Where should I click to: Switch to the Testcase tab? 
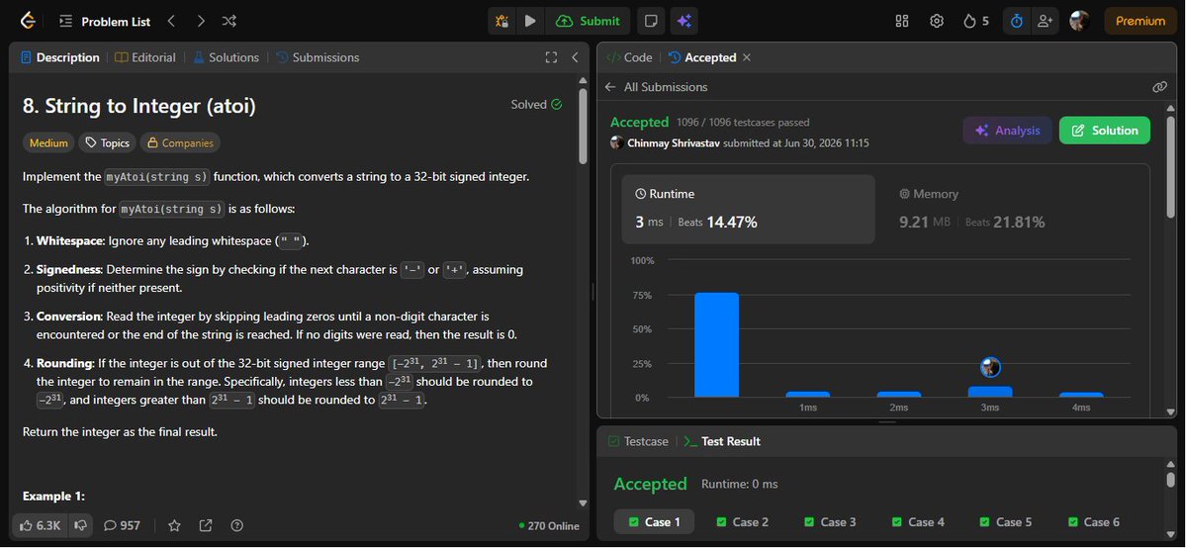click(x=638, y=441)
